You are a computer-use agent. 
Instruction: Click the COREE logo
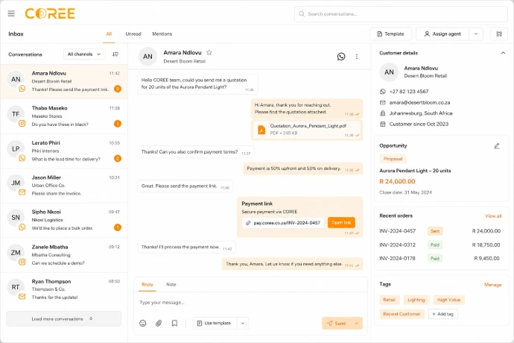point(50,13)
